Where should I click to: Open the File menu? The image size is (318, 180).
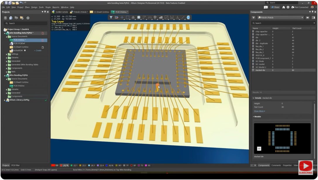tap(3, 7)
